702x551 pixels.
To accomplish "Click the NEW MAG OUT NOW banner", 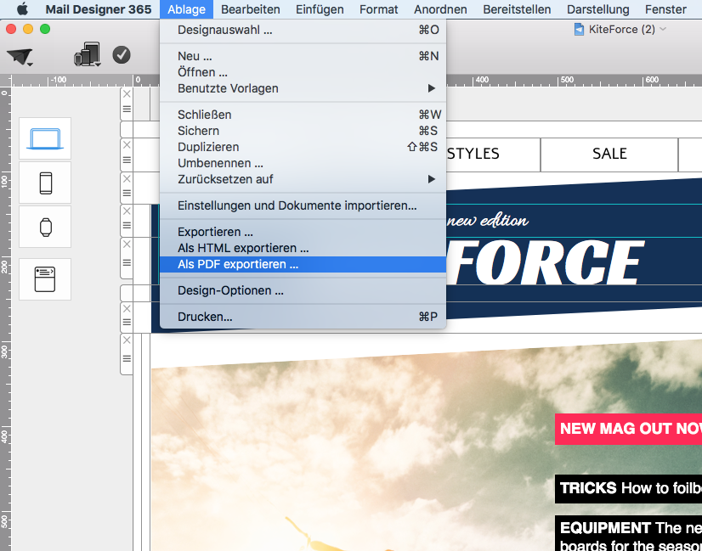I will tap(629, 429).
